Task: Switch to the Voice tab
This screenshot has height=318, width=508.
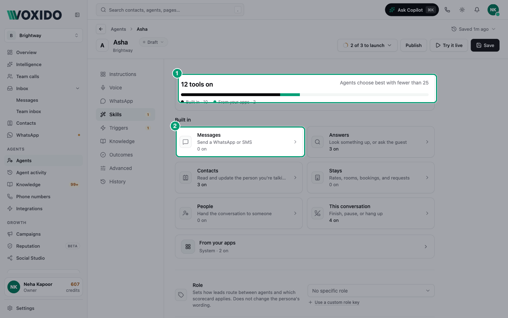Action: 125,88
